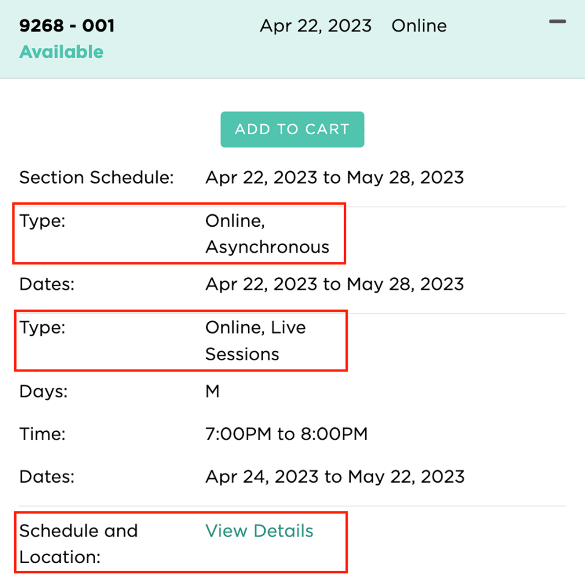The image size is (585, 585).
Task: Click the Dates label beside Apr 24, 2023
Action: pos(47,477)
